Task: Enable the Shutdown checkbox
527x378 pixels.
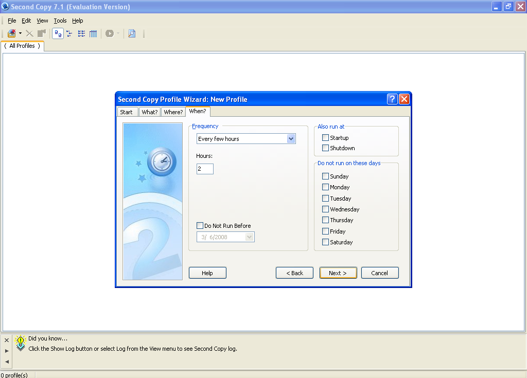Action: tap(325, 148)
